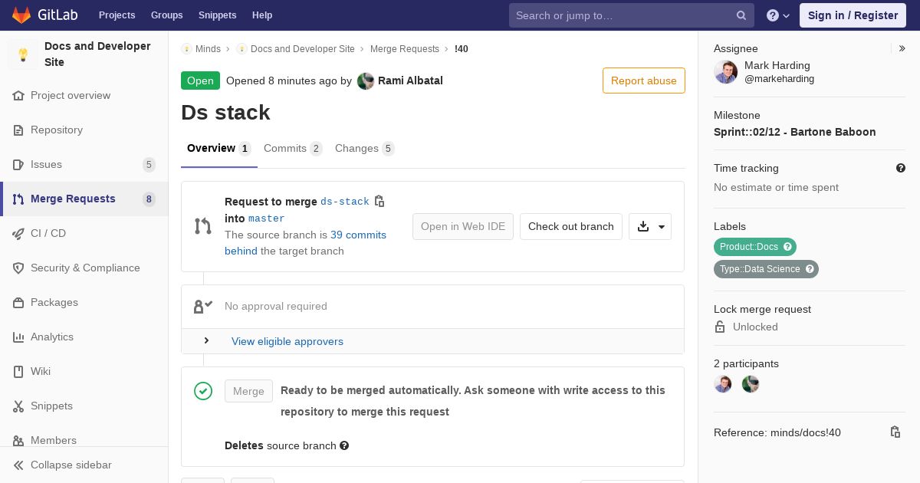Open Help in top navigation

click(262, 15)
